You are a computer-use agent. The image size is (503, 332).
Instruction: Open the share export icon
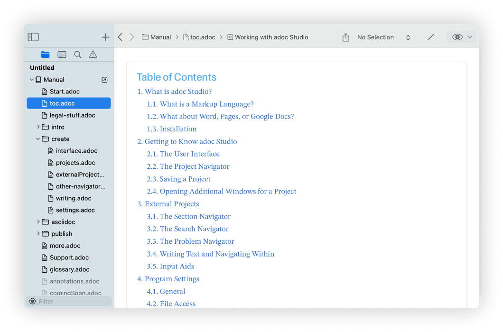(x=345, y=37)
